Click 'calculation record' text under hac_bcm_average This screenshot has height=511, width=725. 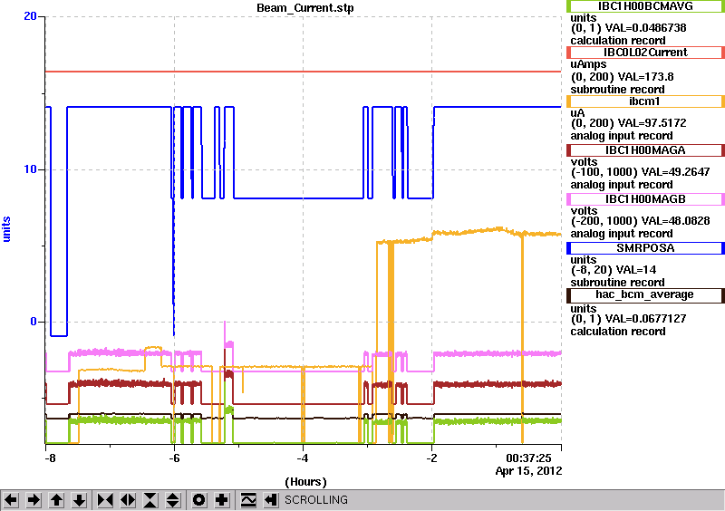[618, 332]
